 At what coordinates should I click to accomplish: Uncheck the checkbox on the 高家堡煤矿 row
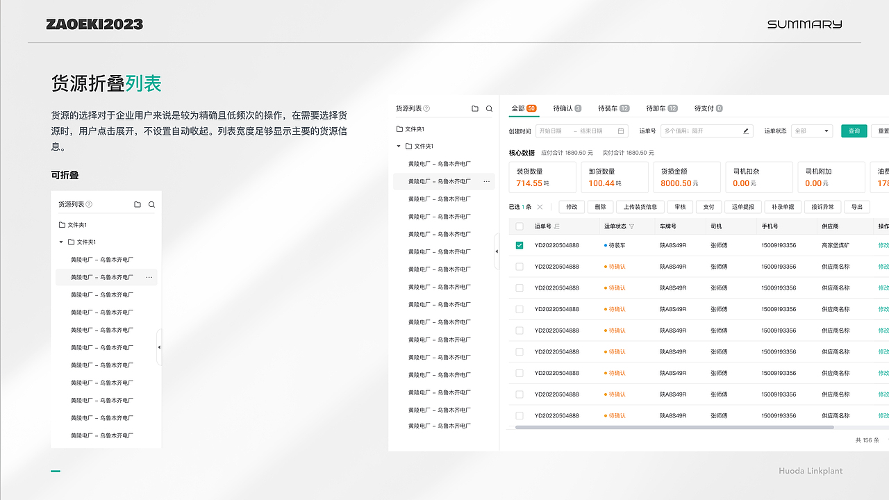coord(520,245)
